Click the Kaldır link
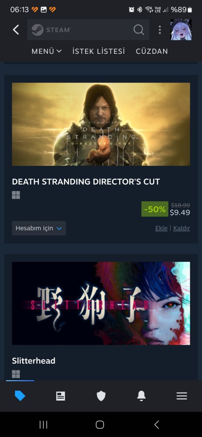The image size is (202, 437). point(182,228)
